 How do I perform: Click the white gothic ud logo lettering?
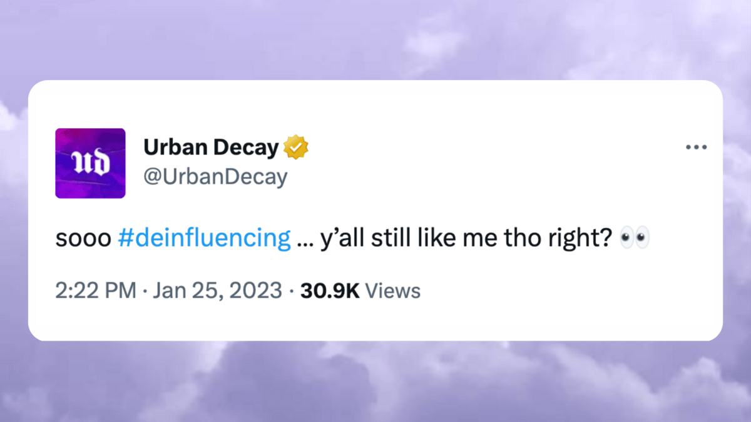point(90,164)
